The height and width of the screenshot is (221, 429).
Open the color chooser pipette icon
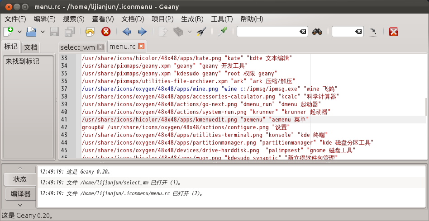(222, 32)
